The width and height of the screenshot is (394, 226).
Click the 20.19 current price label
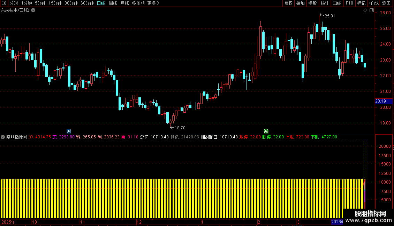384,101
